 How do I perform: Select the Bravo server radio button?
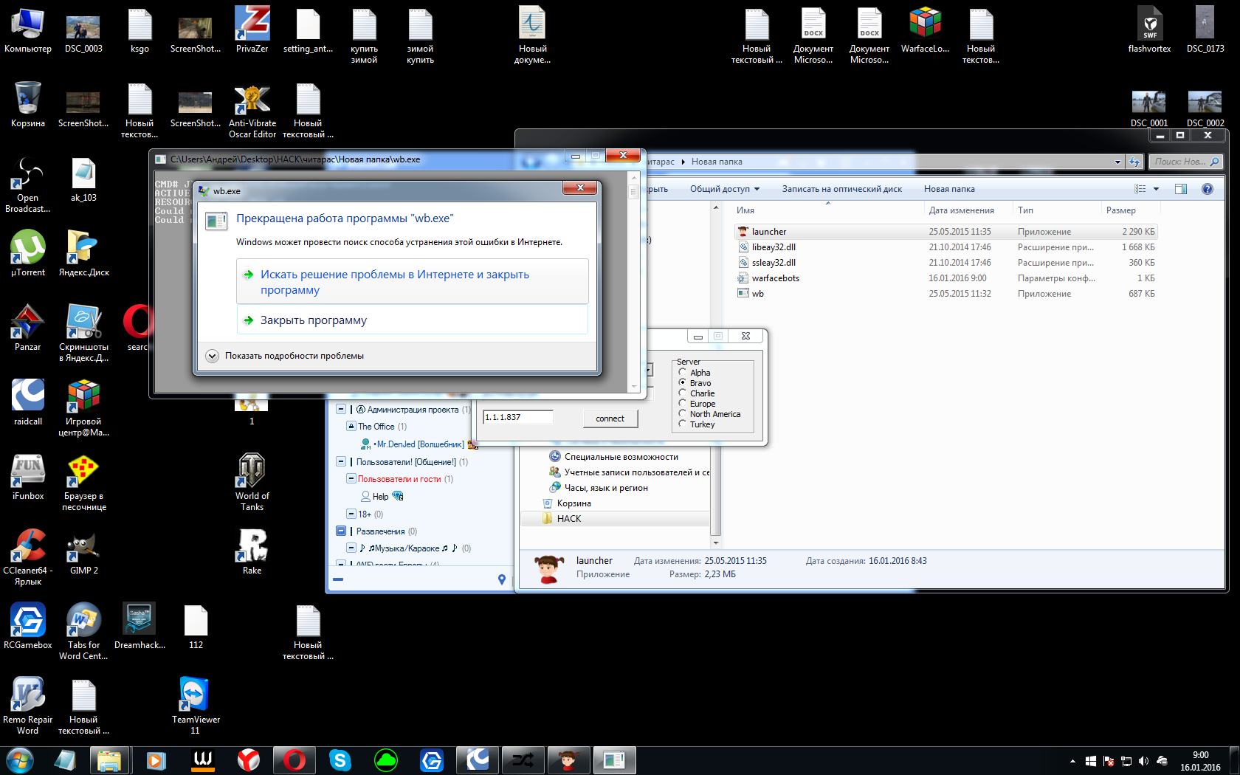click(683, 382)
